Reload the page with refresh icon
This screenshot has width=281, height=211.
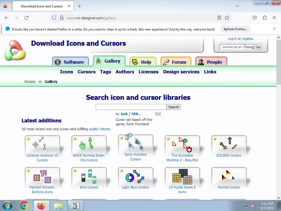[26, 18]
